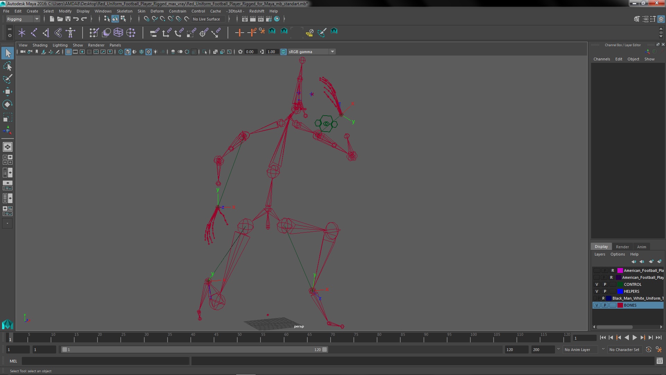Toggle viewport color management ON button
666x375 pixels.
[283, 52]
